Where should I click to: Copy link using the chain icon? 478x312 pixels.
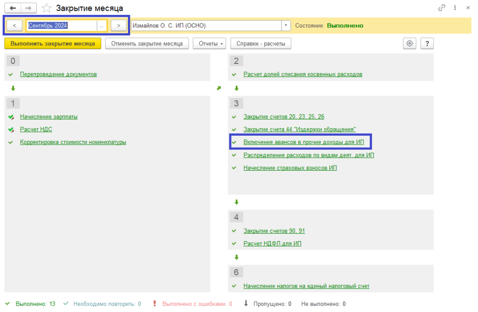click(442, 8)
